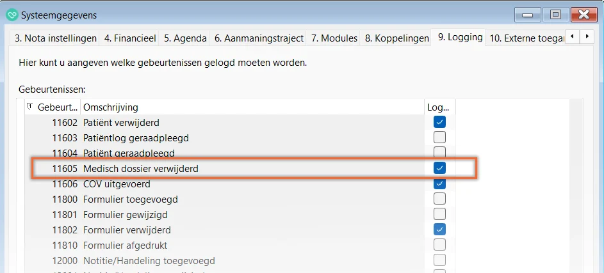Click the Log column header

(438, 107)
